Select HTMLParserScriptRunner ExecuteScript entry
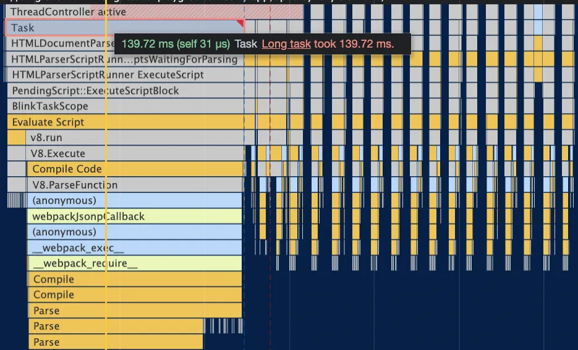Image resolution: width=578 pixels, height=350 pixels. click(125, 75)
